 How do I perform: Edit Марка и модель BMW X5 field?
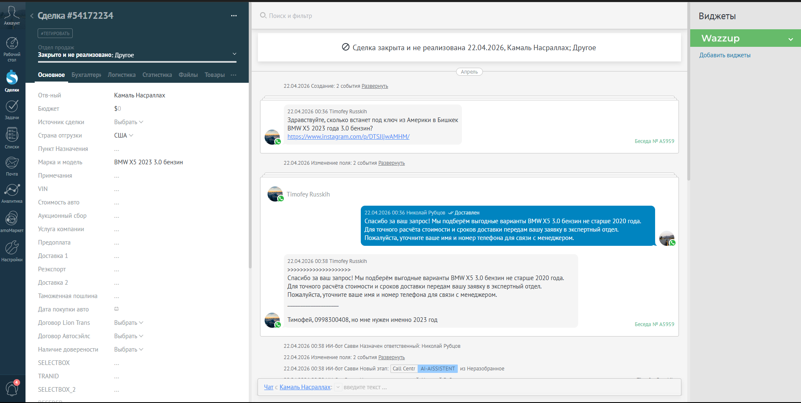tap(148, 162)
